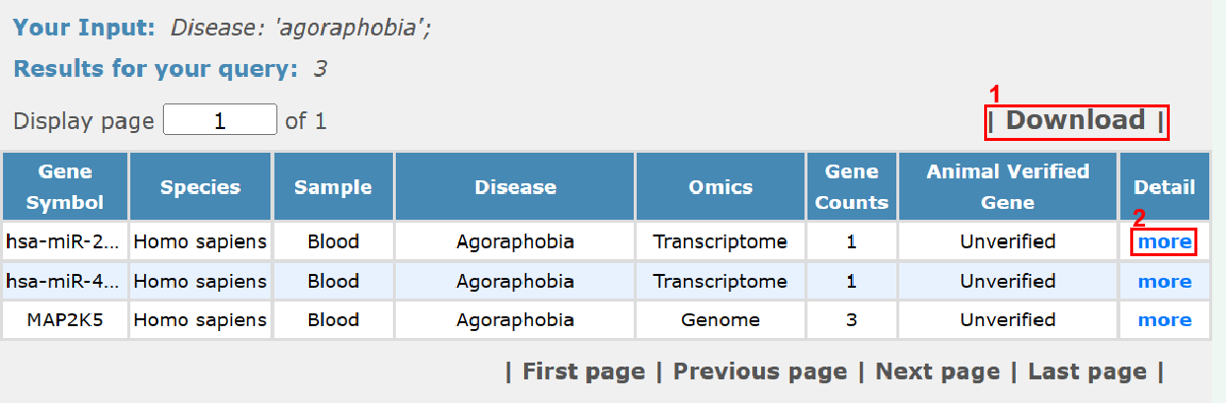
Task: Open 'more' details for second hsa-miR row
Action: coord(1164,282)
